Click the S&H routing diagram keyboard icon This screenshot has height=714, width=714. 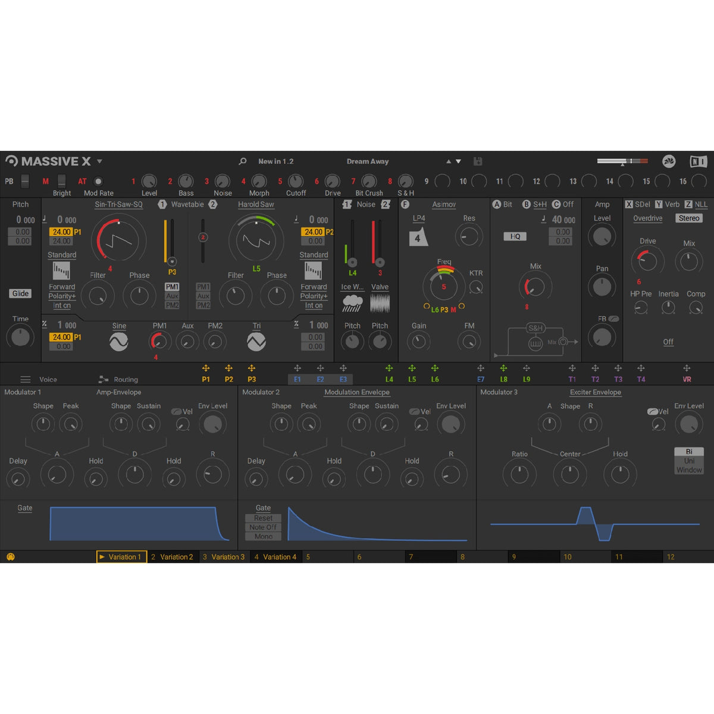[x=535, y=343]
